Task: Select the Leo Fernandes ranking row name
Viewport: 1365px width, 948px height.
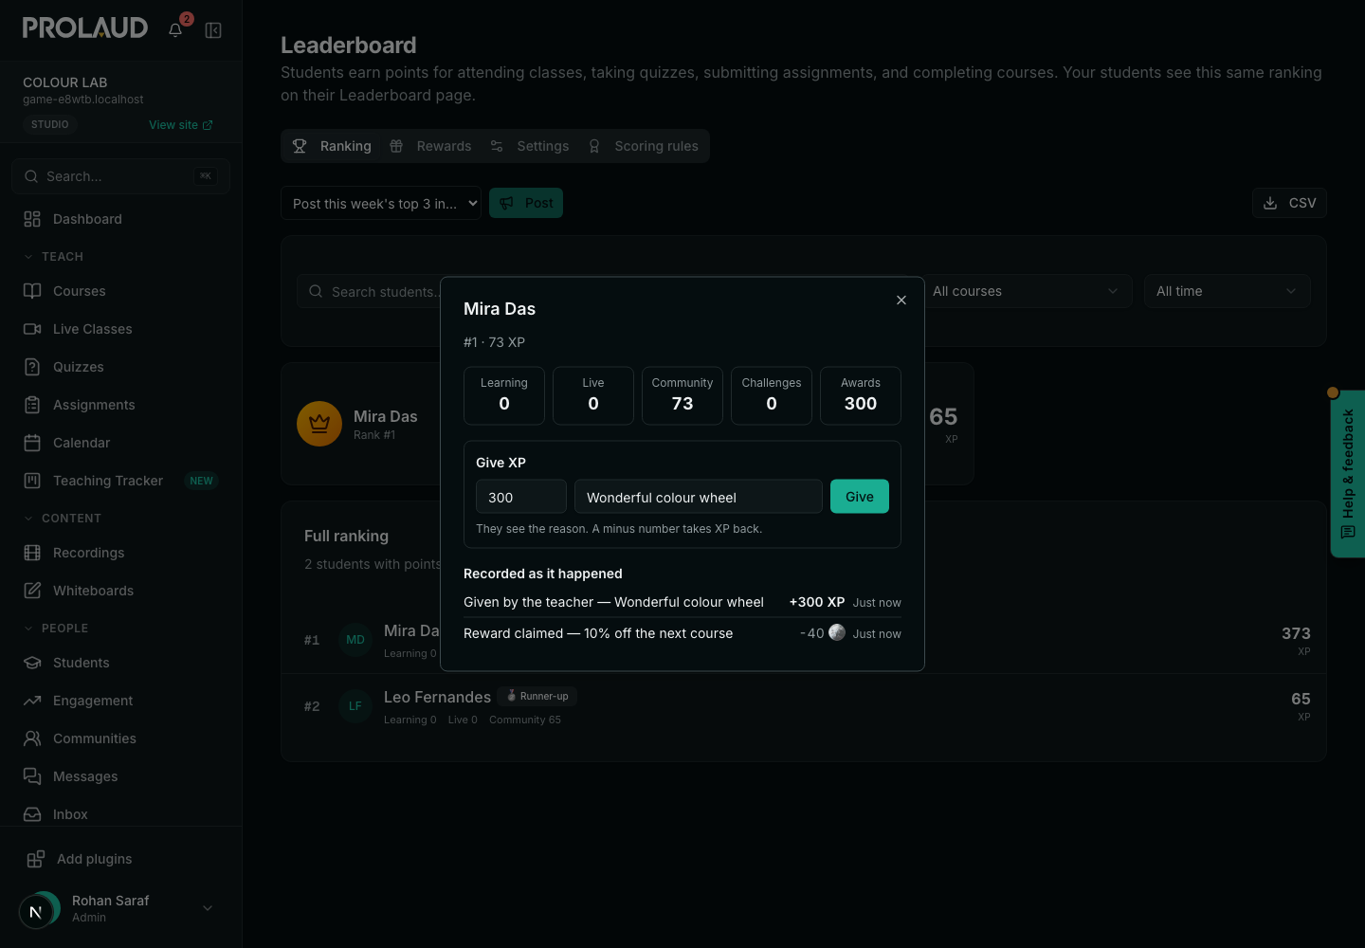Action: pos(437,697)
